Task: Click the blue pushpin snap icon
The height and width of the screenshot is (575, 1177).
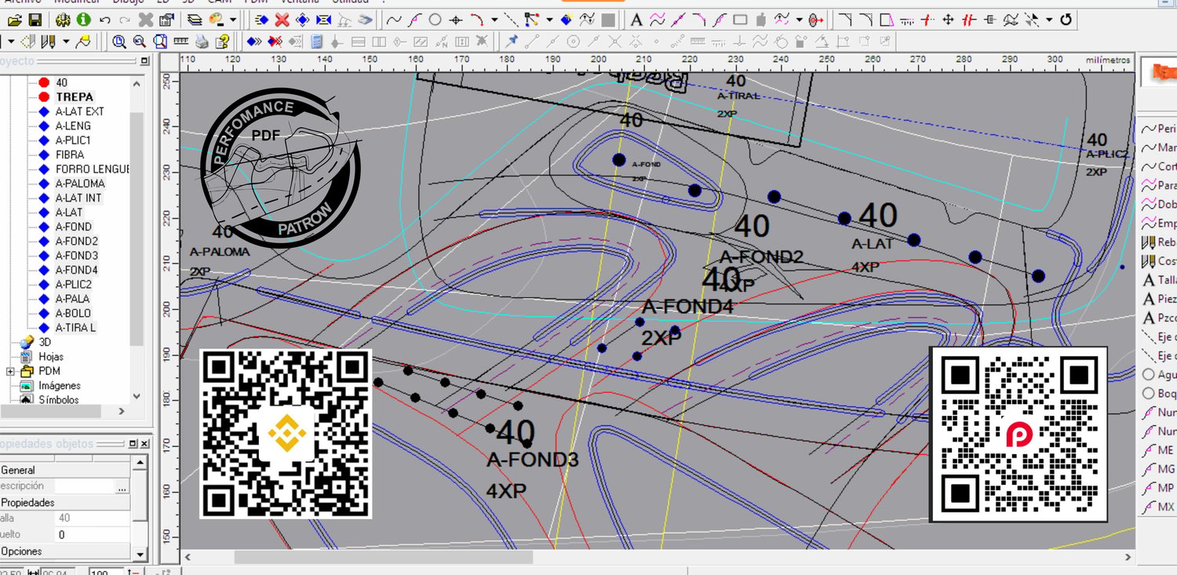Action: (512, 41)
